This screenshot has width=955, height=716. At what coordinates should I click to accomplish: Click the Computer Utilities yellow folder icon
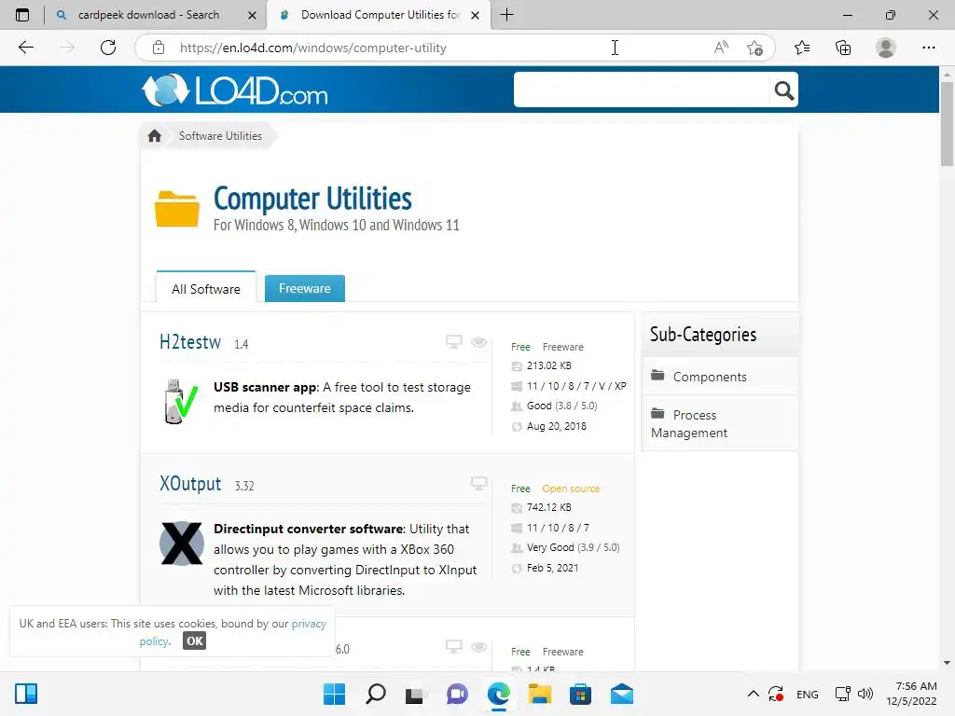(177, 208)
